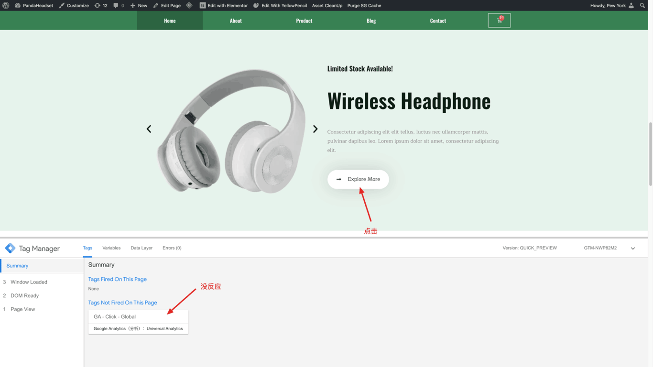The height and width of the screenshot is (367, 653).
Task: Click the WordPress logo icon
Action: pyautogui.click(x=6, y=5)
